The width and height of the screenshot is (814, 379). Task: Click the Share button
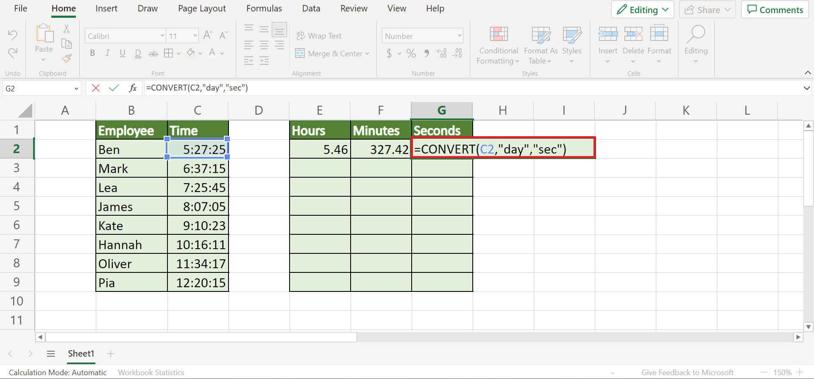[707, 10]
